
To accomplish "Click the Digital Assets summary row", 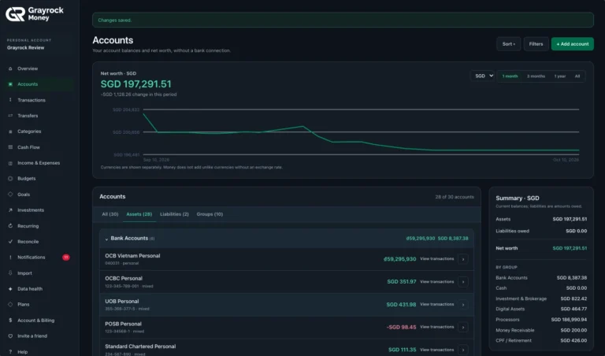I will pyautogui.click(x=541, y=309).
